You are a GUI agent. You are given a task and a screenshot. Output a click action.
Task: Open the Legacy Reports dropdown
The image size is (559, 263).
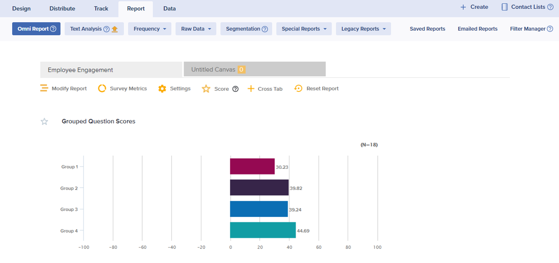pos(363,29)
